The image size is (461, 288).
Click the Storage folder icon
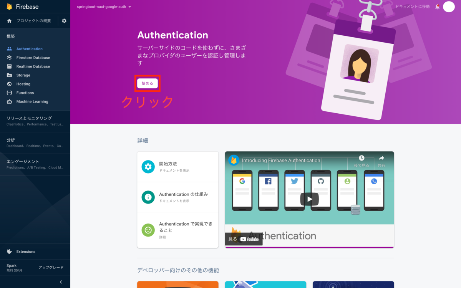point(9,75)
